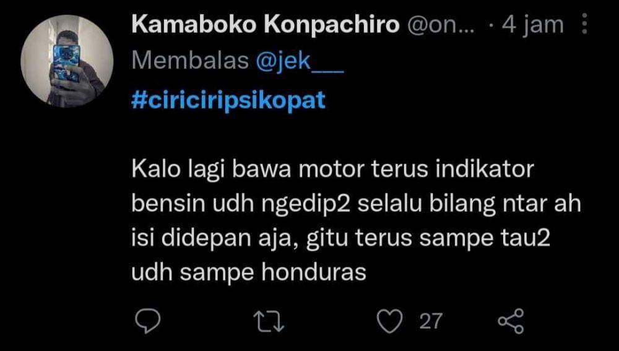The image size is (619, 351).
Task: Open the reply speech bubble icon
Action: point(148,321)
